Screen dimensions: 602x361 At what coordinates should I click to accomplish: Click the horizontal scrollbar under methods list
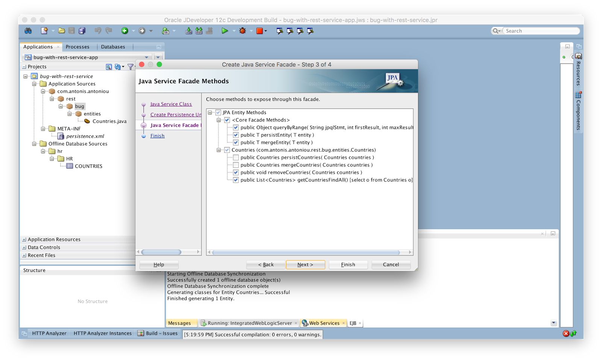tap(306, 252)
